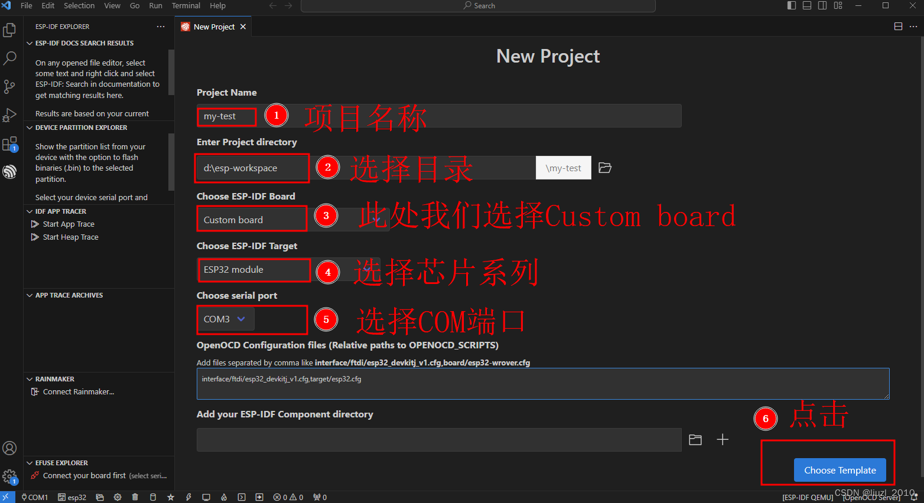This screenshot has height=503, width=924.
Task: Open the View menu
Action: (112, 5)
